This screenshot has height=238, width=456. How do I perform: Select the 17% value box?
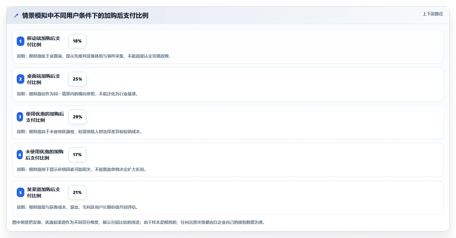click(x=77, y=155)
